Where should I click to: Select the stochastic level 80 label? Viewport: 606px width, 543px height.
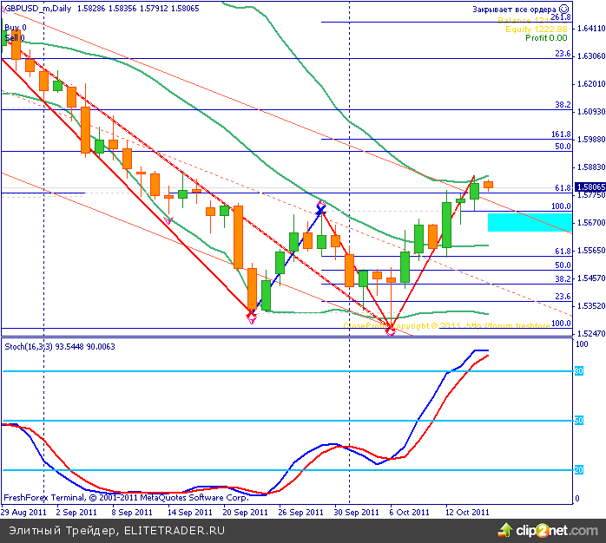[x=579, y=371]
